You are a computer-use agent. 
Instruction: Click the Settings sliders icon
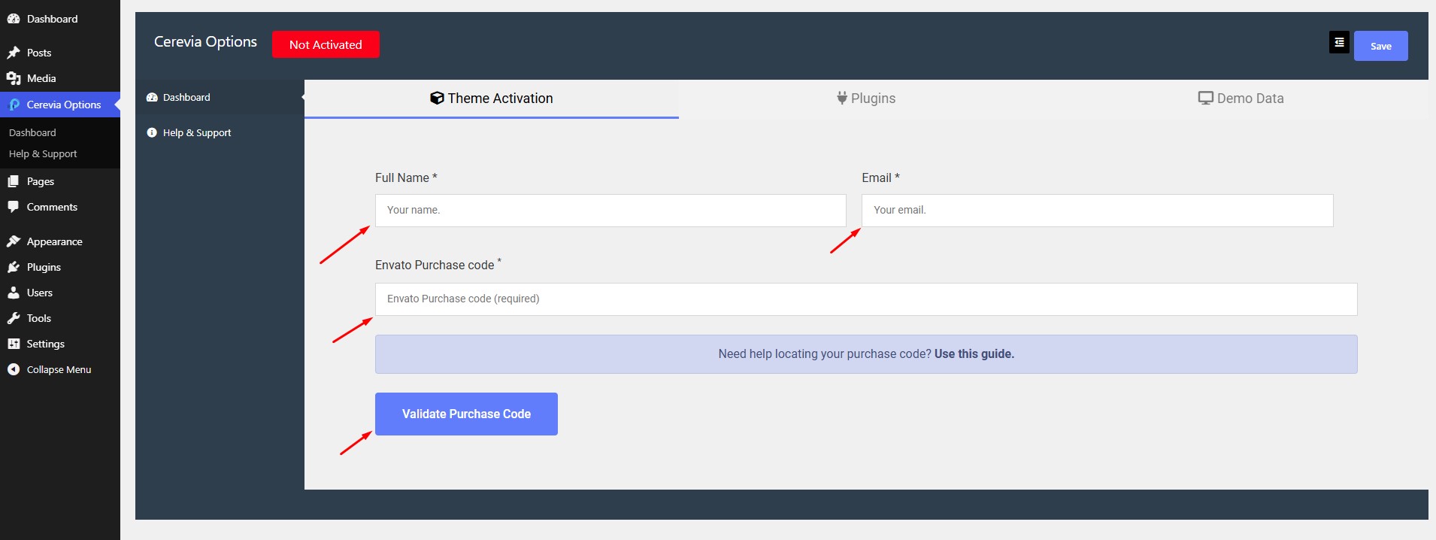pyautogui.click(x=14, y=344)
